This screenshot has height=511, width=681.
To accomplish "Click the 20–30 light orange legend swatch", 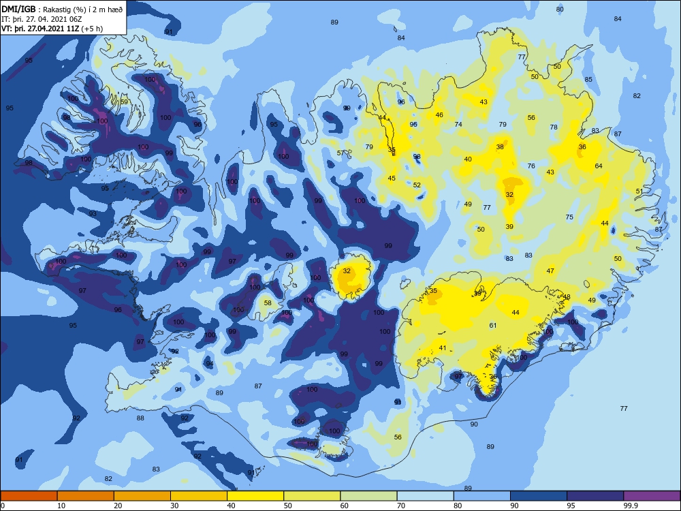I will point(142,496).
